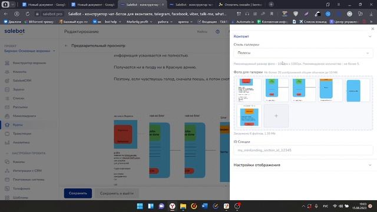This screenshot has height=212, width=377.
Task: Open the Automate.io bookmark
Action: click(243, 22)
